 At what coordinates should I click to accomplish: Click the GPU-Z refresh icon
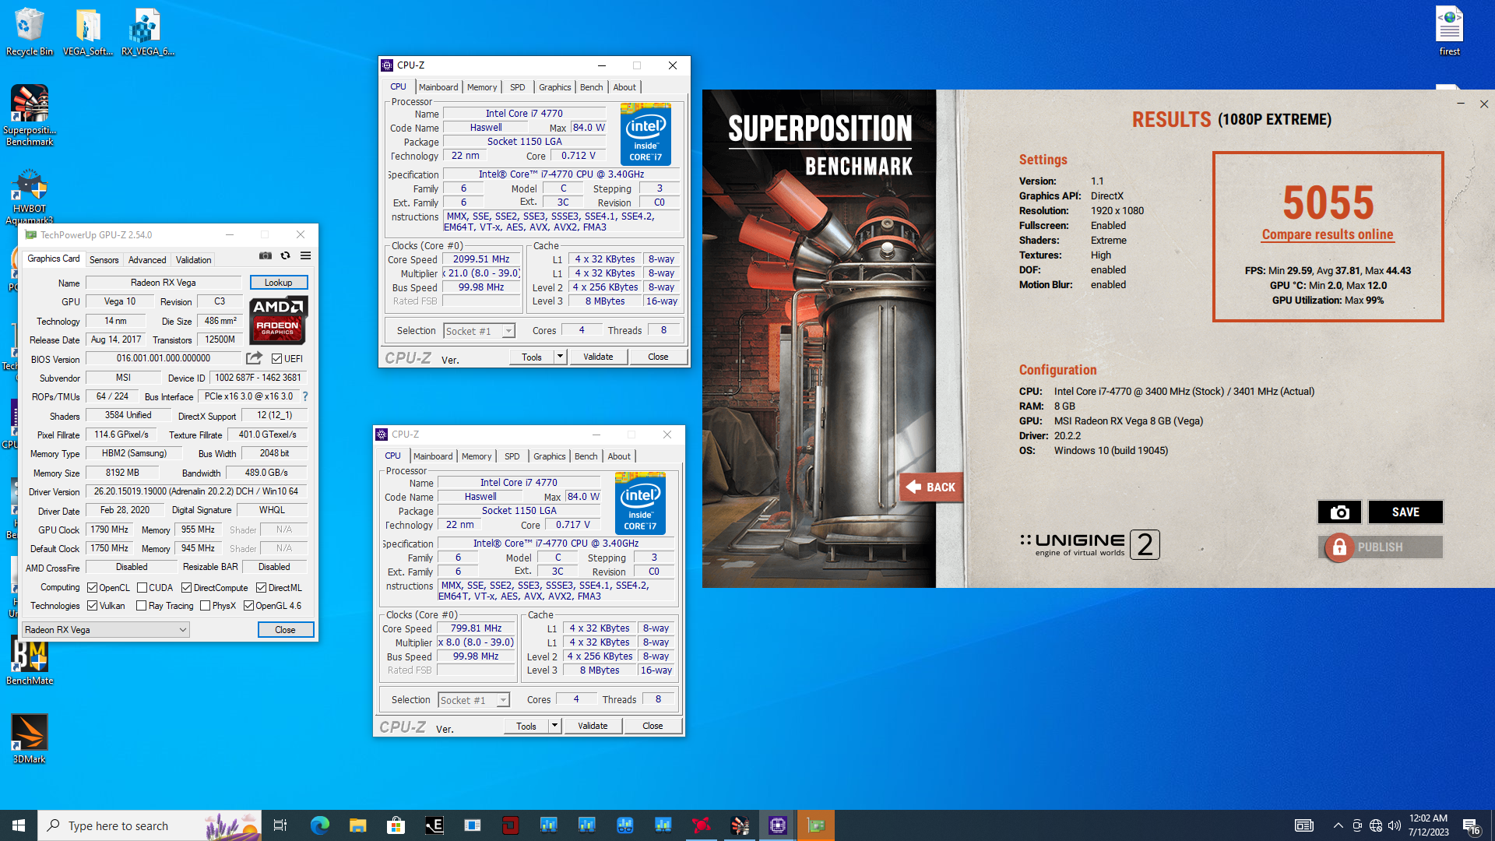click(x=286, y=255)
